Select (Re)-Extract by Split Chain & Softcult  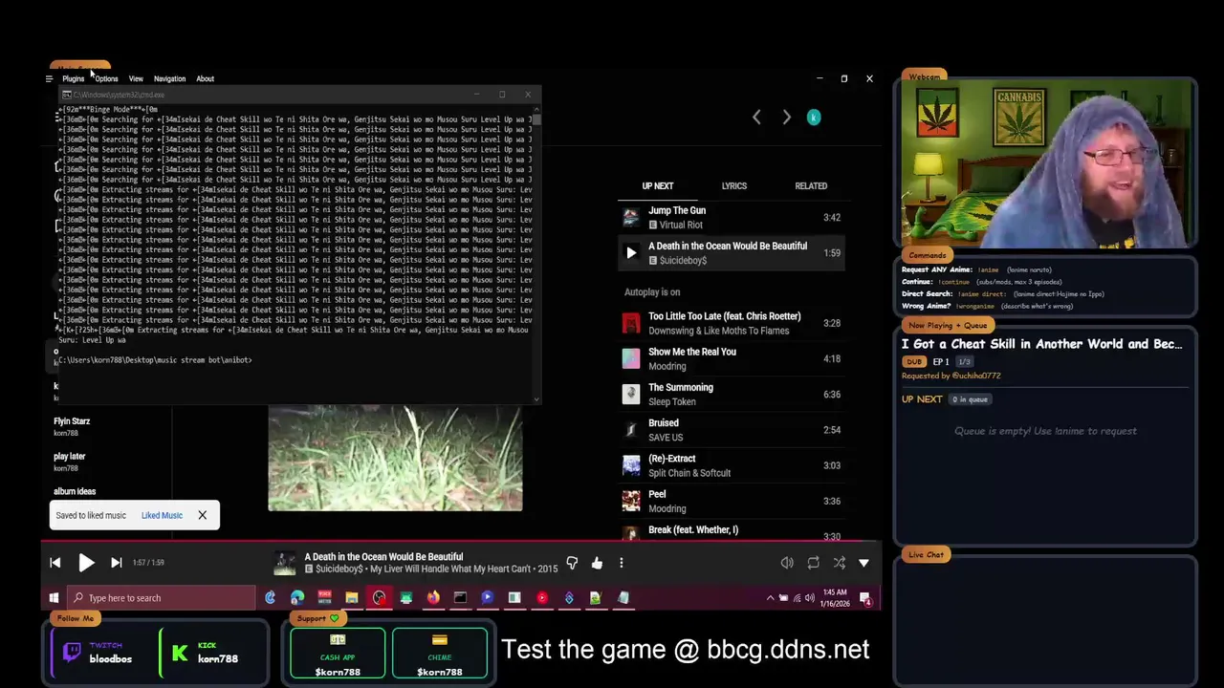(x=732, y=465)
